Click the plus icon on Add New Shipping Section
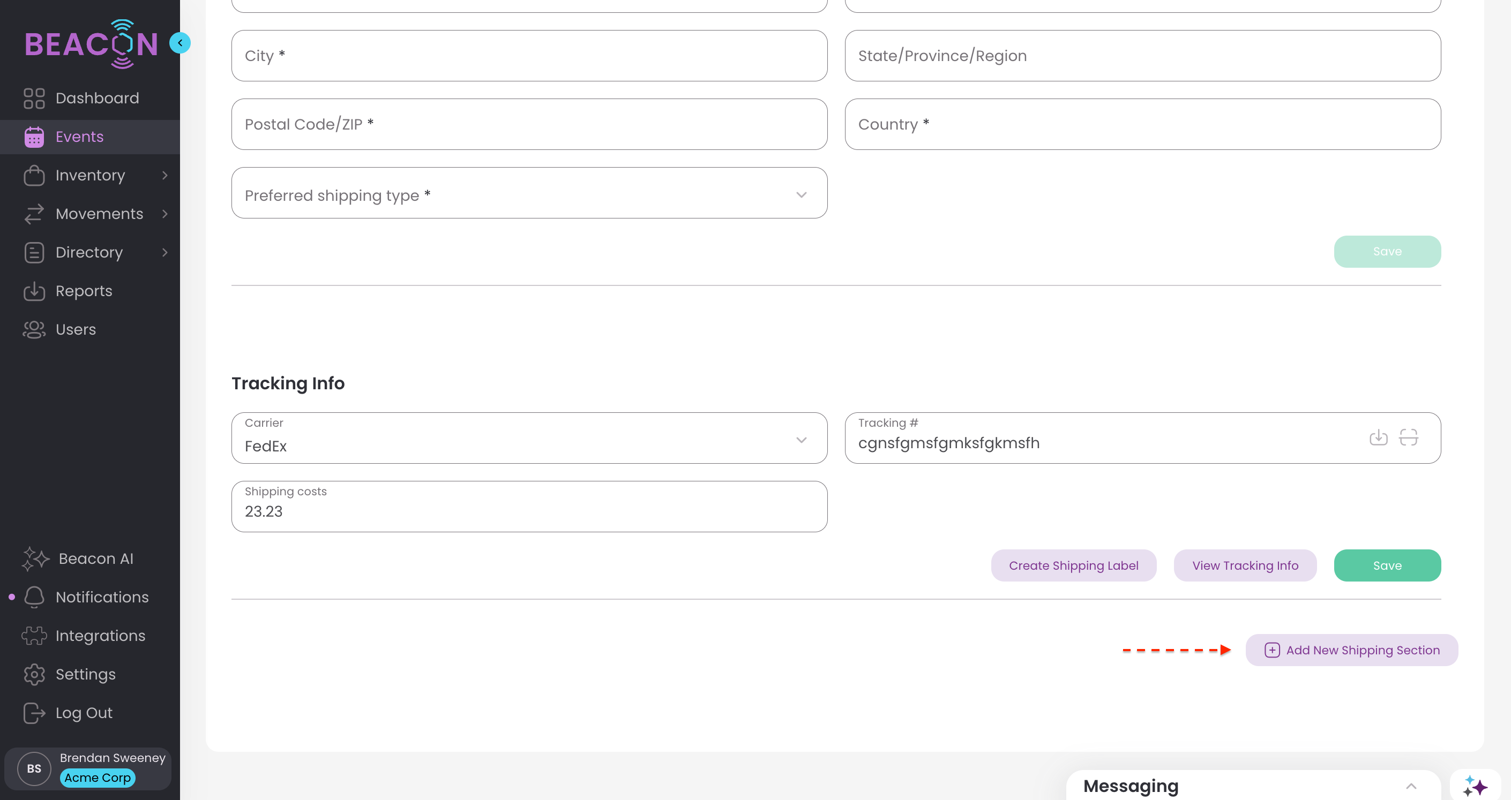 pos(1271,650)
